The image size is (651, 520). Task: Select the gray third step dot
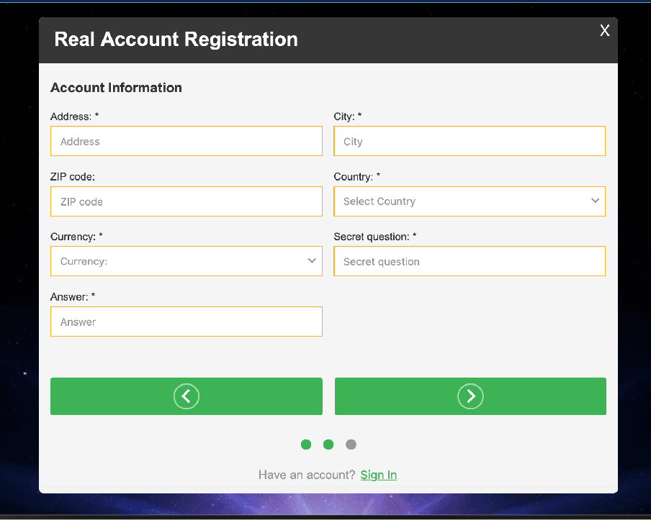click(x=351, y=444)
